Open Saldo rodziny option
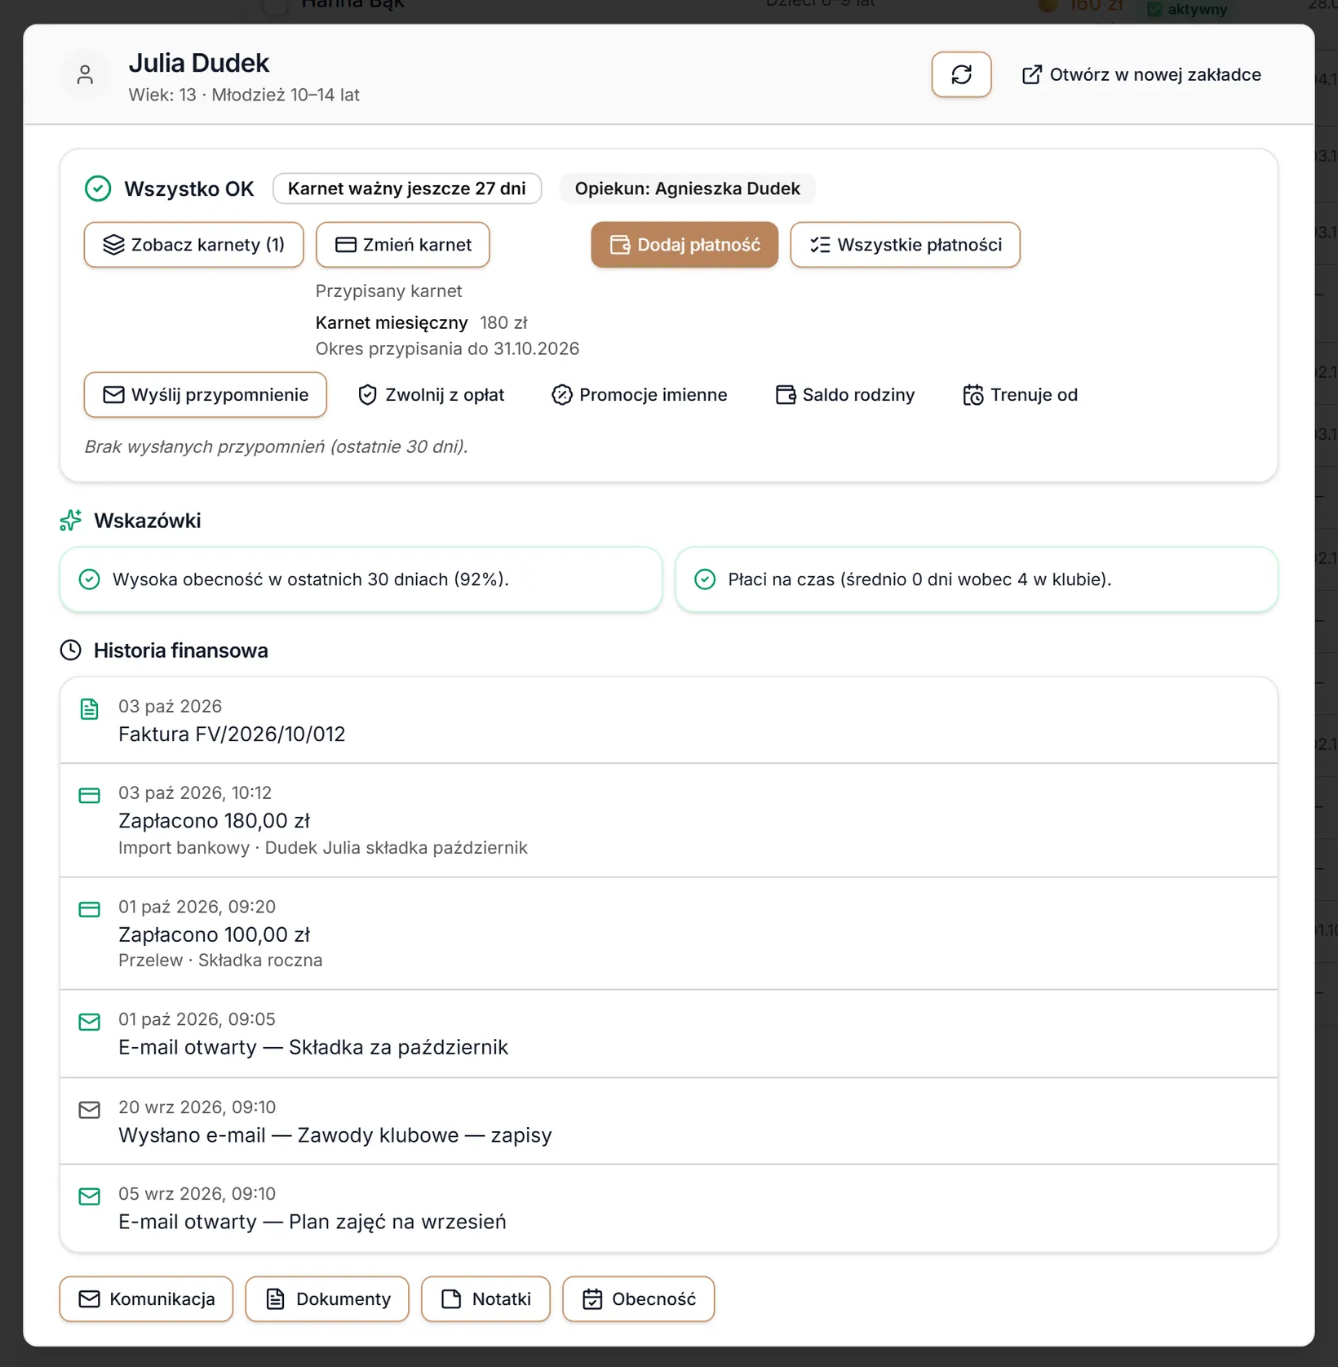 coord(844,395)
